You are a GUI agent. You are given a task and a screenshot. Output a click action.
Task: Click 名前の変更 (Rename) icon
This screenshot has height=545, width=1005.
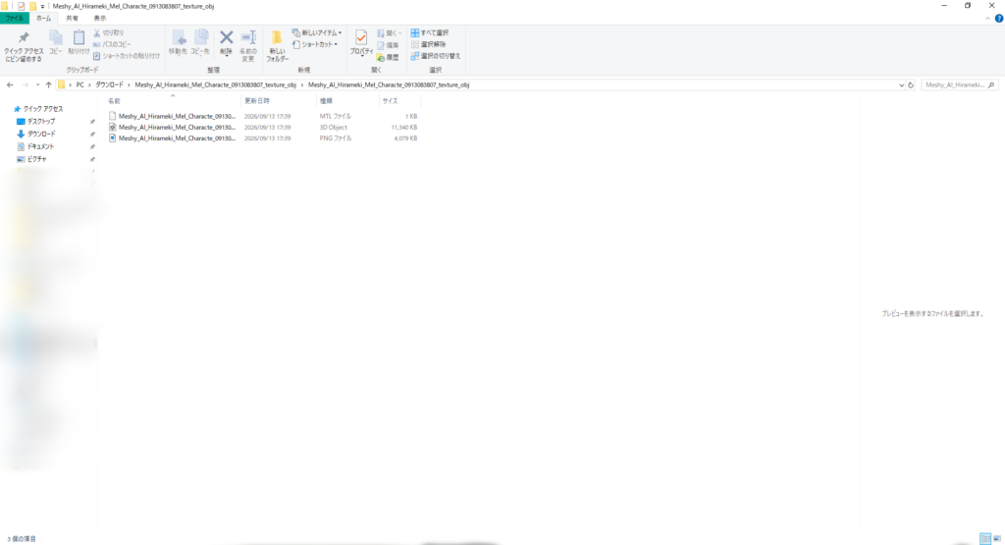248,46
